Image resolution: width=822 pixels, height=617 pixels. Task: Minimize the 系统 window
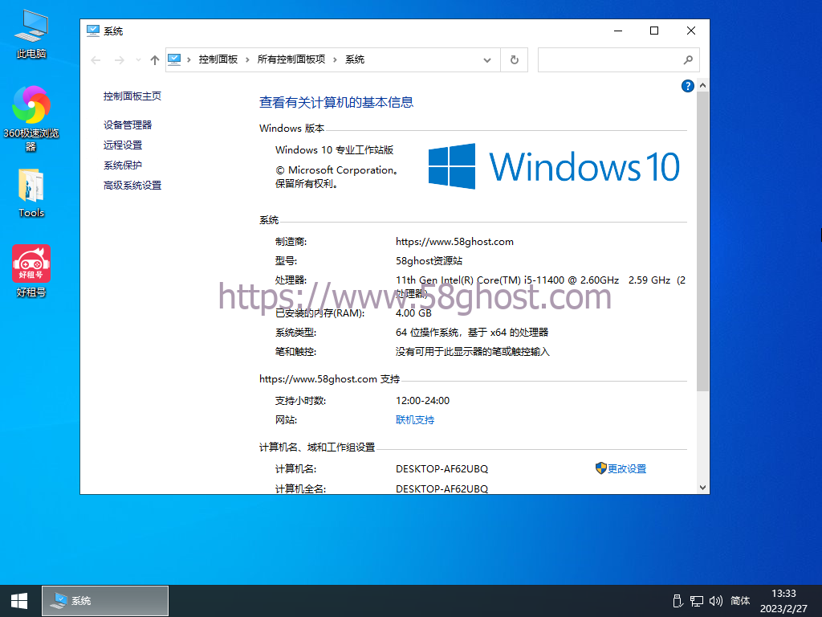point(618,31)
